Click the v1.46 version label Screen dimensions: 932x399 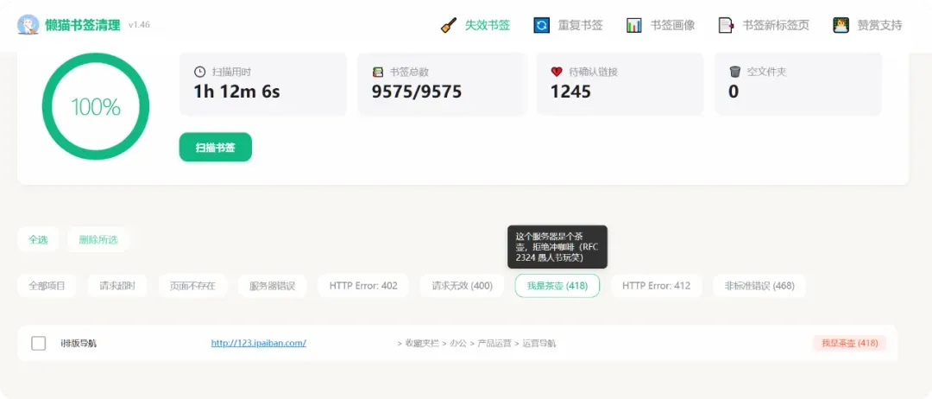tap(139, 26)
